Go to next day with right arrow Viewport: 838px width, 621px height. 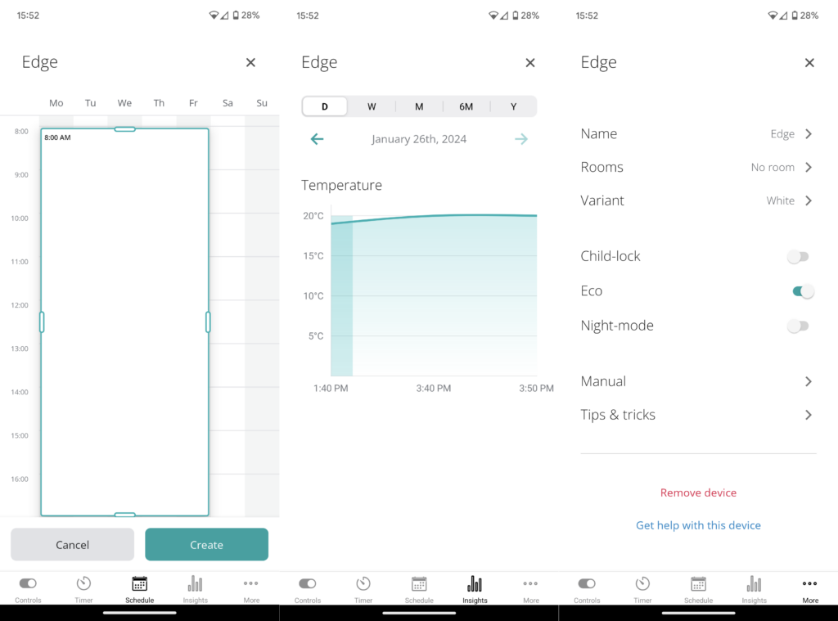point(521,139)
